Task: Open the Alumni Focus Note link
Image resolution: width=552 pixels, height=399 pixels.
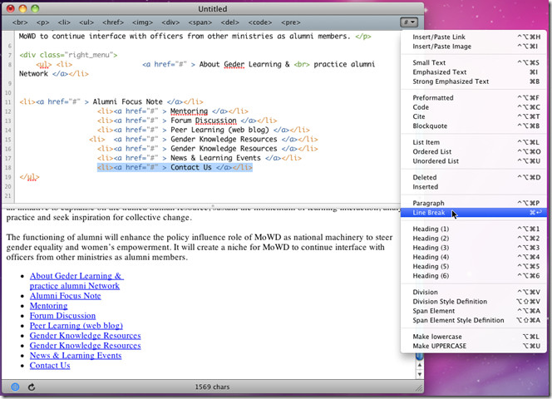Action: pos(65,295)
